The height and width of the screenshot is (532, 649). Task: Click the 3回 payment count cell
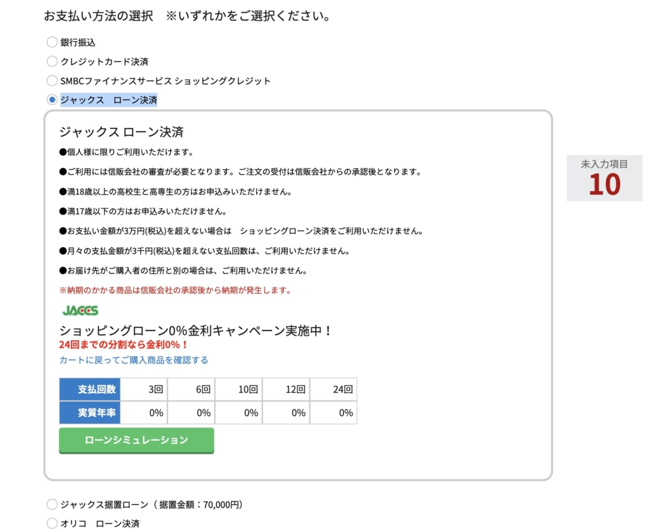pos(143,389)
